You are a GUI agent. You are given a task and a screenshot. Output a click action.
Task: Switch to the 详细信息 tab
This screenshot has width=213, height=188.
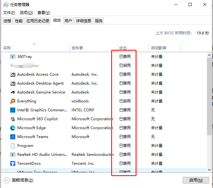tap(83, 21)
